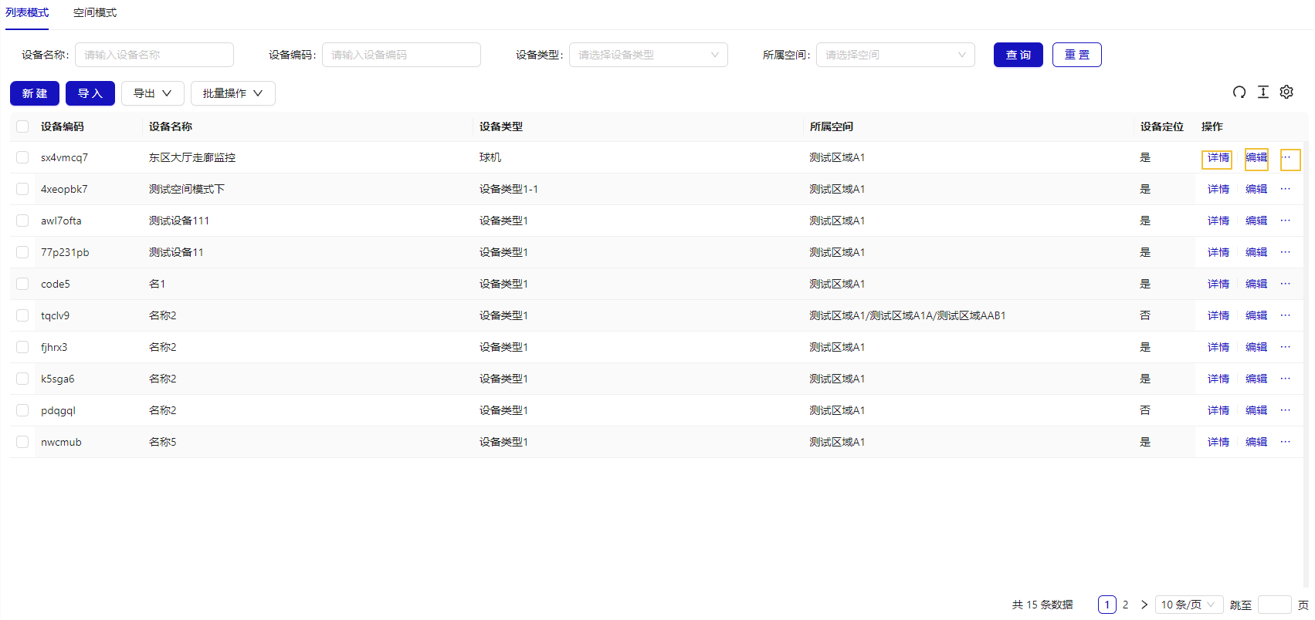Click the ellipsis in the nwcmub row

click(1286, 442)
